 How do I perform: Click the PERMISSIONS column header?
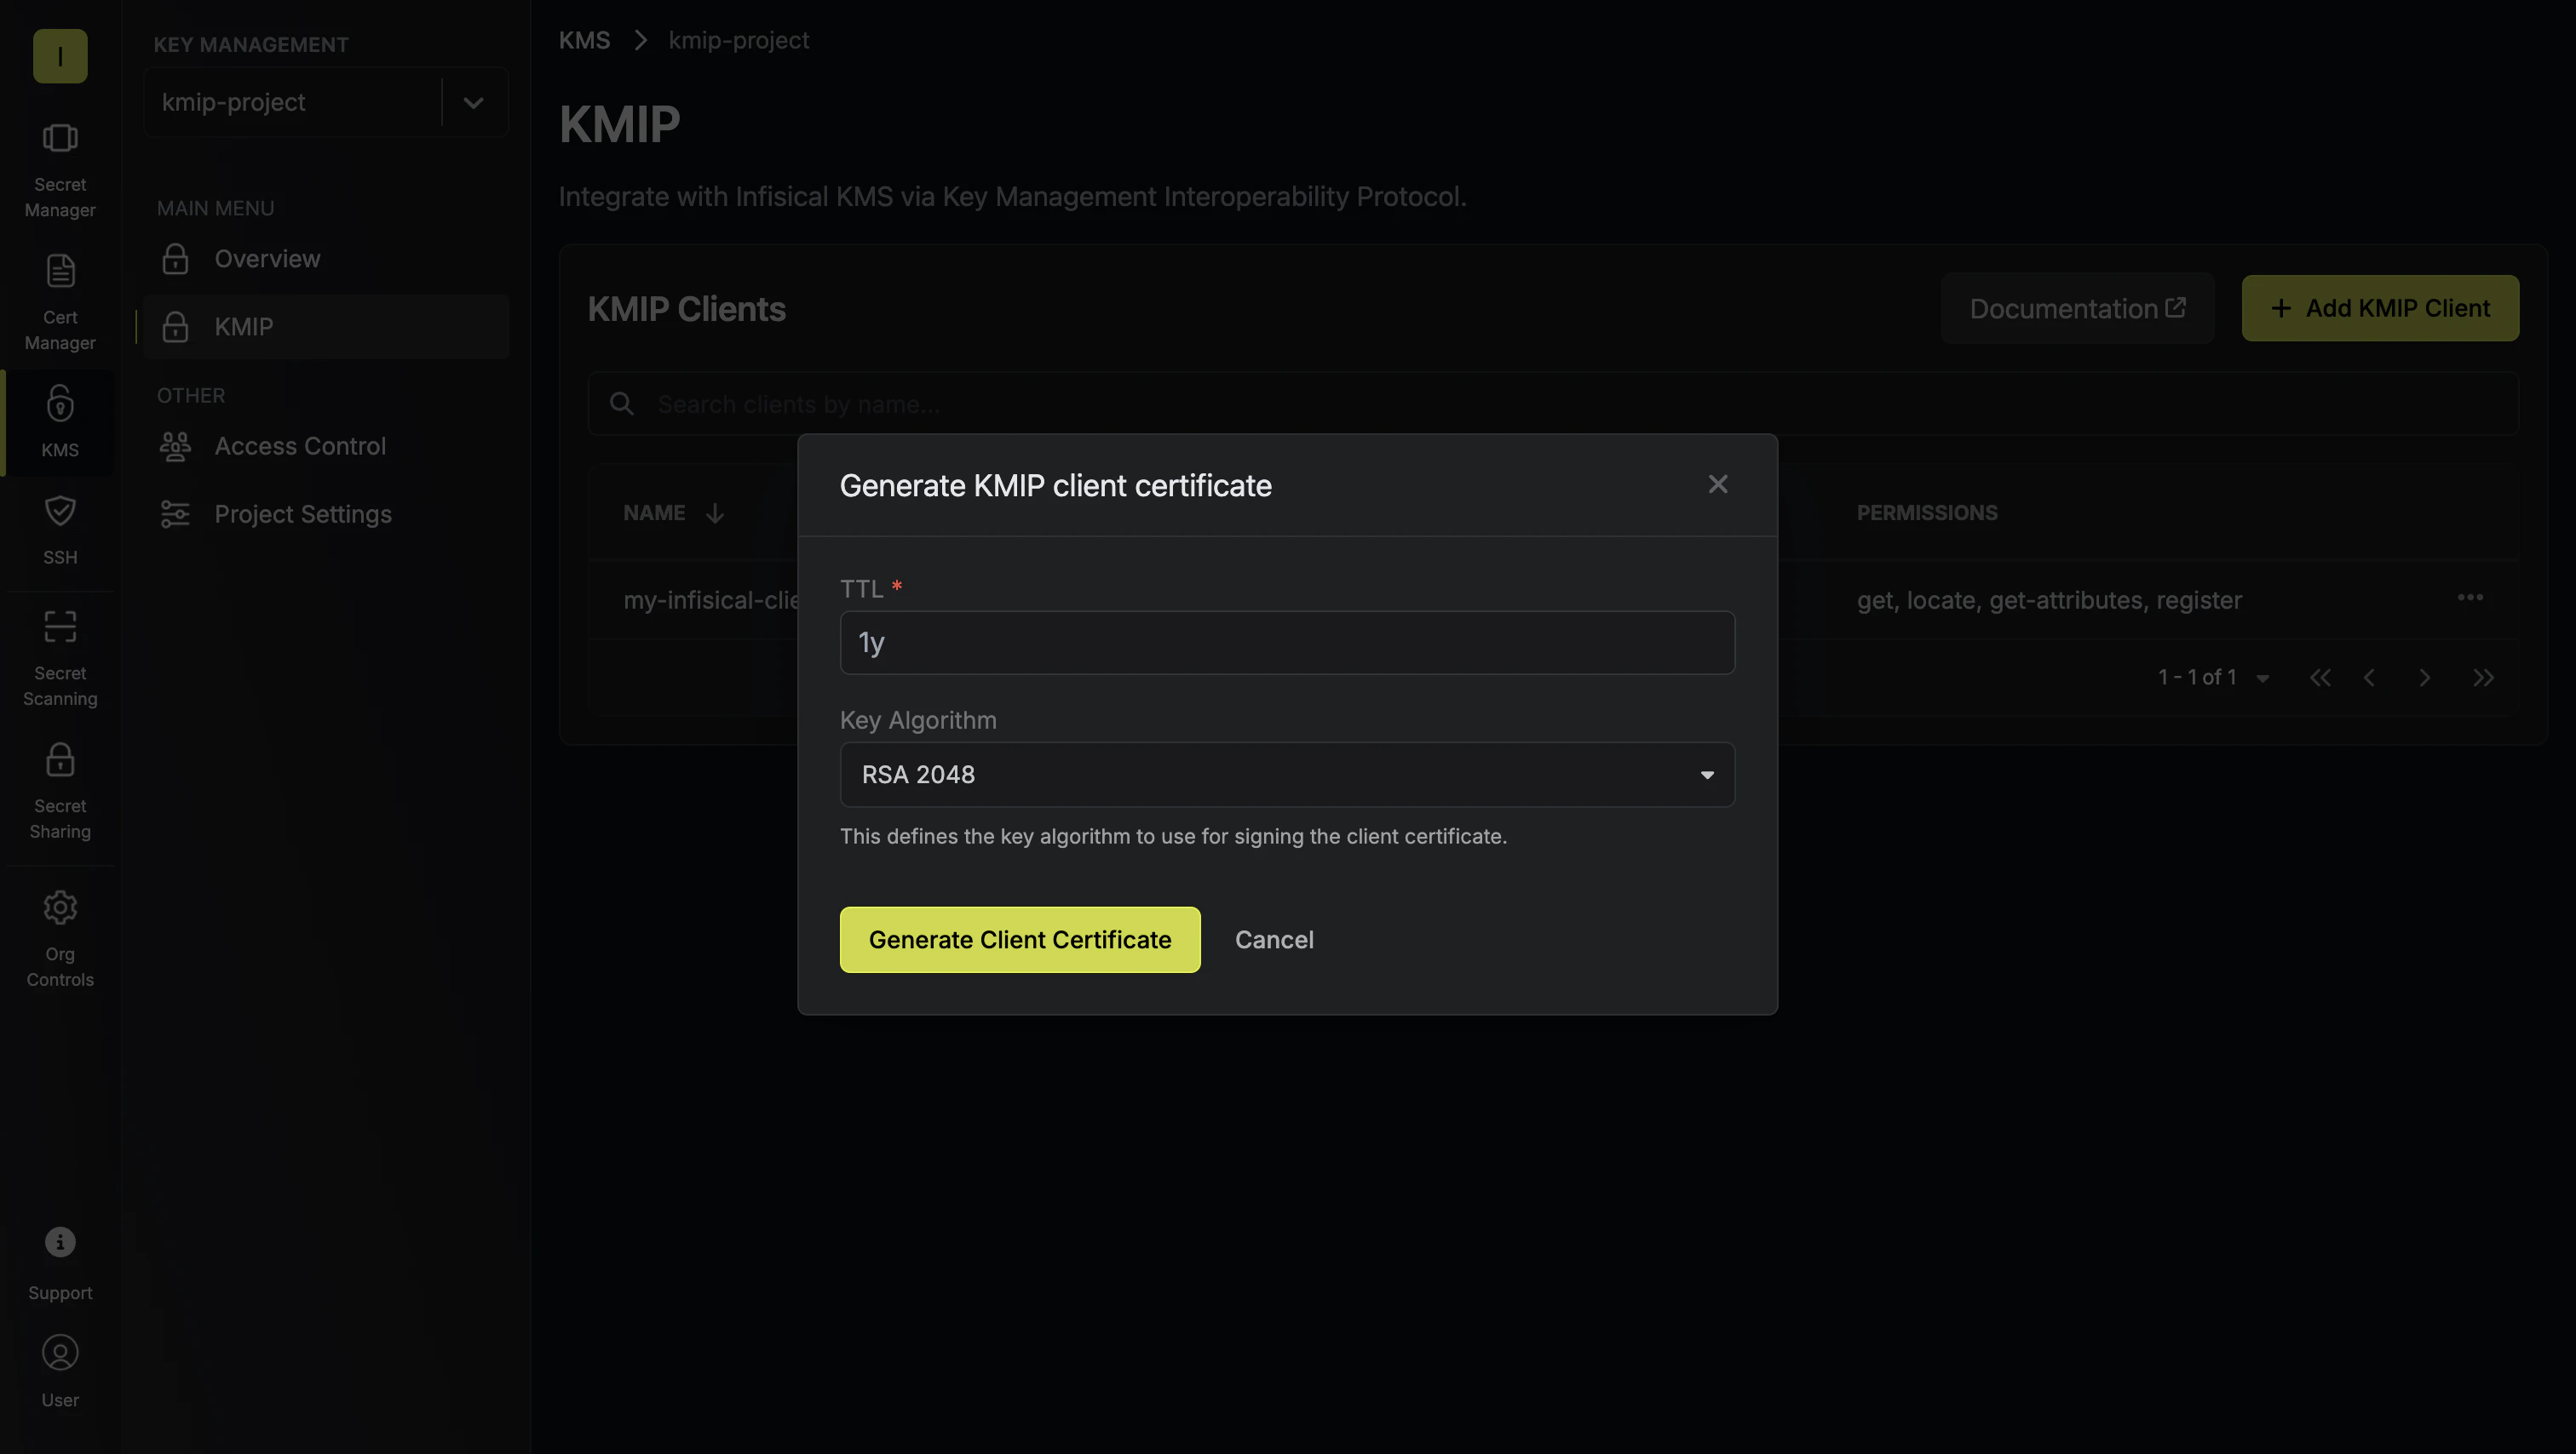tap(1927, 512)
